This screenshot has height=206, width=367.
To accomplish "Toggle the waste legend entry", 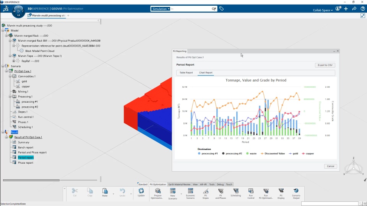I will [x=251, y=154].
